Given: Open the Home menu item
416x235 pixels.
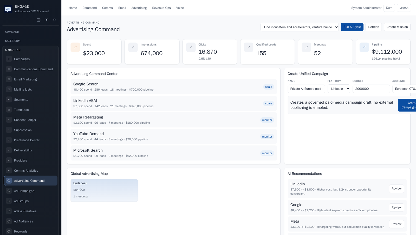Looking at the screenshot, I should point(73,8).
